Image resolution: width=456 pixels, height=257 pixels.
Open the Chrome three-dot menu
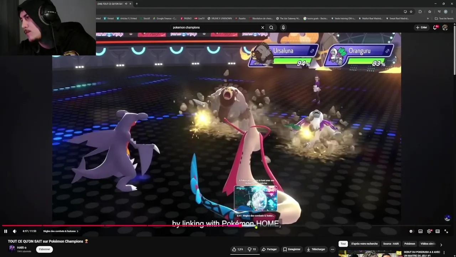451,11
